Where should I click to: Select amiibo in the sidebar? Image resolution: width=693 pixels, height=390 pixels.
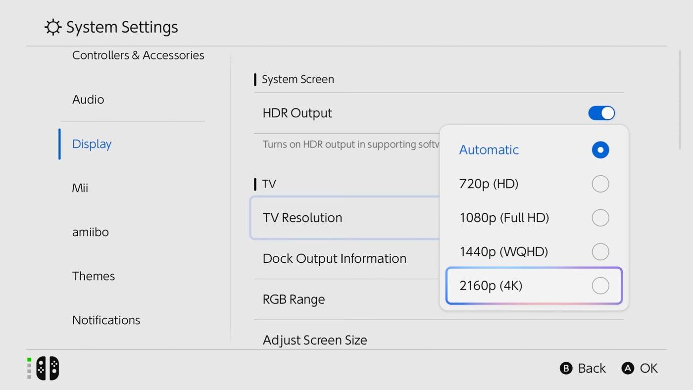[91, 232]
